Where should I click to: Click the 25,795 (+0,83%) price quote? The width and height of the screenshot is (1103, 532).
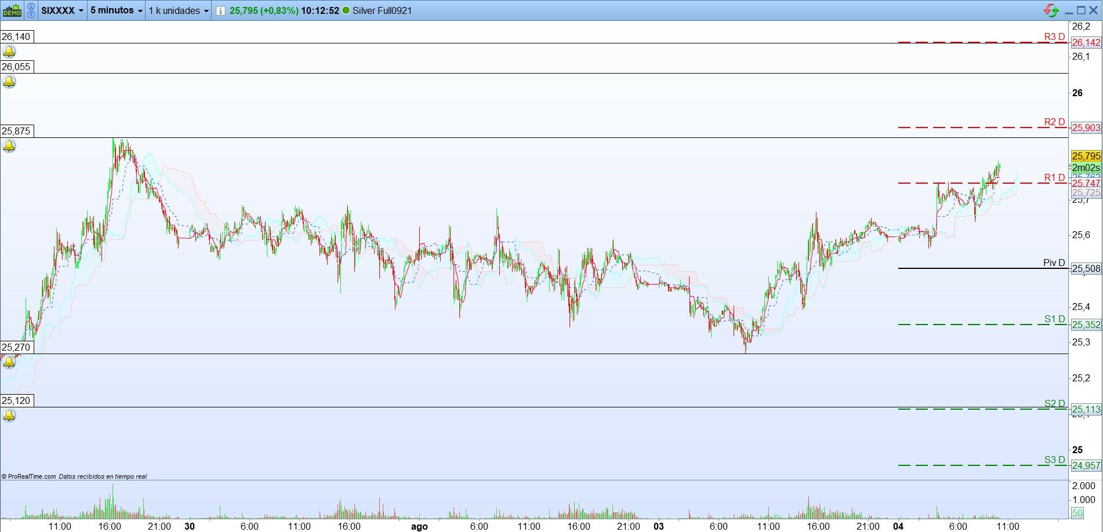tap(264, 10)
